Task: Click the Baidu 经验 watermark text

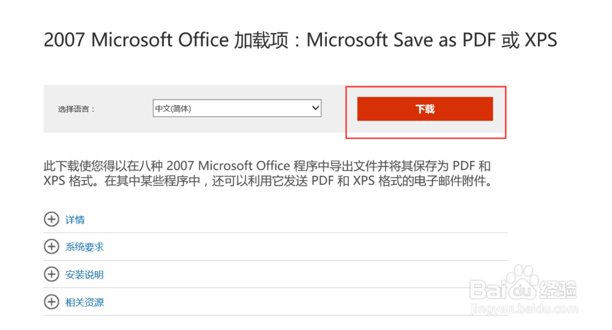Action: pos(558,290)
